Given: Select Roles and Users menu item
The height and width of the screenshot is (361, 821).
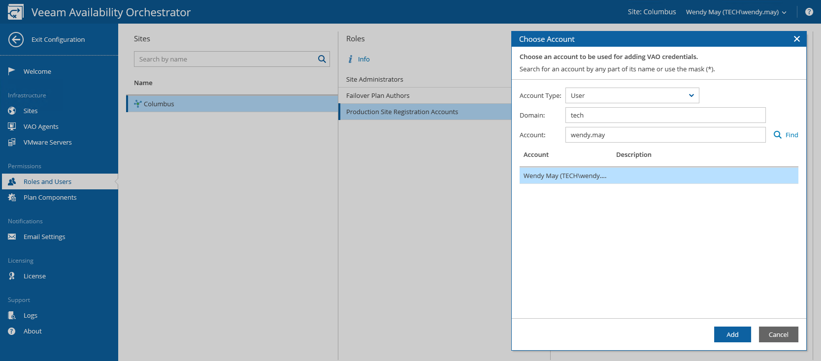Looking at the screenshot, I should [48, 181].
